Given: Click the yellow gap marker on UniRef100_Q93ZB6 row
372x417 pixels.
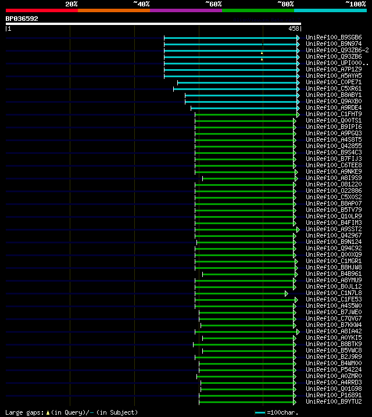Looking at the screenshot, I should pyautogui.click(x=262, y=59).
